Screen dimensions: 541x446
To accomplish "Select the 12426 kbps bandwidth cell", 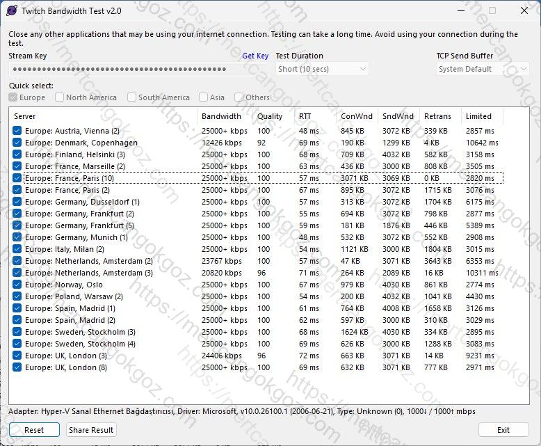I will click(x=222, y=143).
